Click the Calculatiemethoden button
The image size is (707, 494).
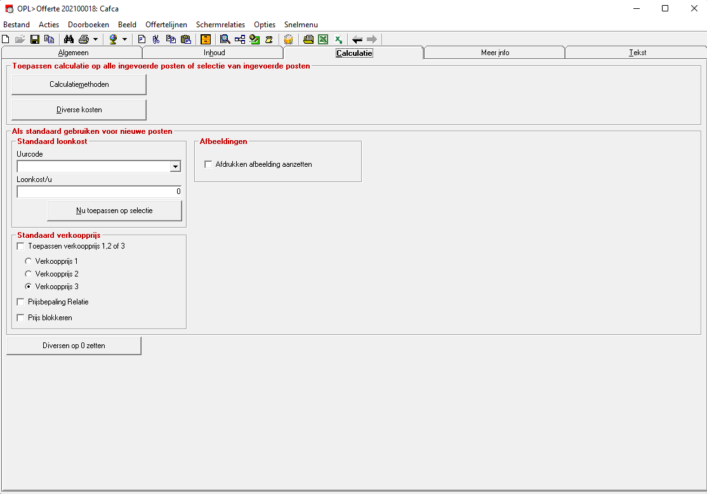click(79, 84)
